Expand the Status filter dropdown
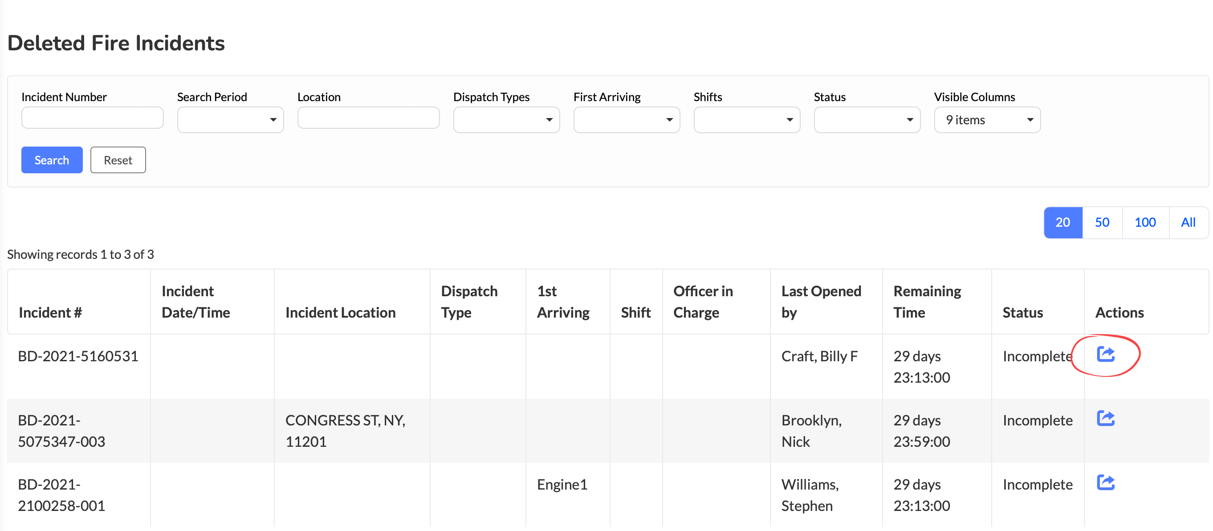This screenshot has width=1213, height=531. coord(867,120)
